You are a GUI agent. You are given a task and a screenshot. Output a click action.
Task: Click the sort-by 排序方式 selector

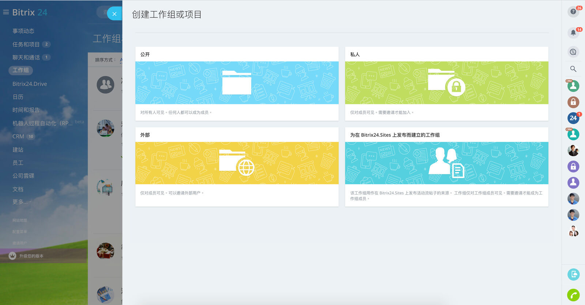pos(108,60)
